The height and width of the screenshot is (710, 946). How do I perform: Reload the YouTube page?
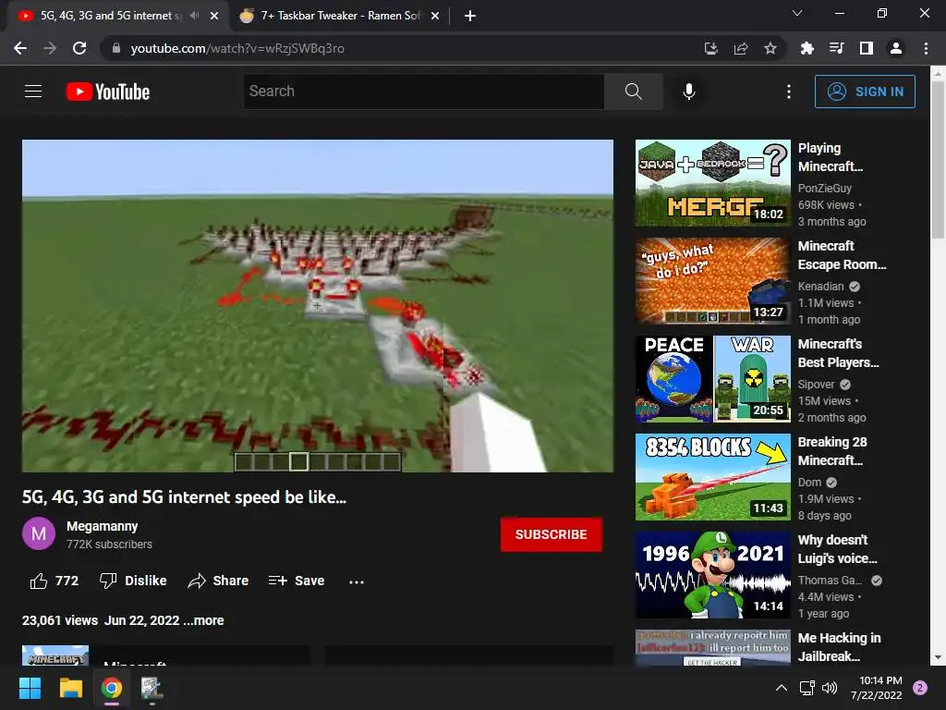pyautogui.click(x=79, y=48)
